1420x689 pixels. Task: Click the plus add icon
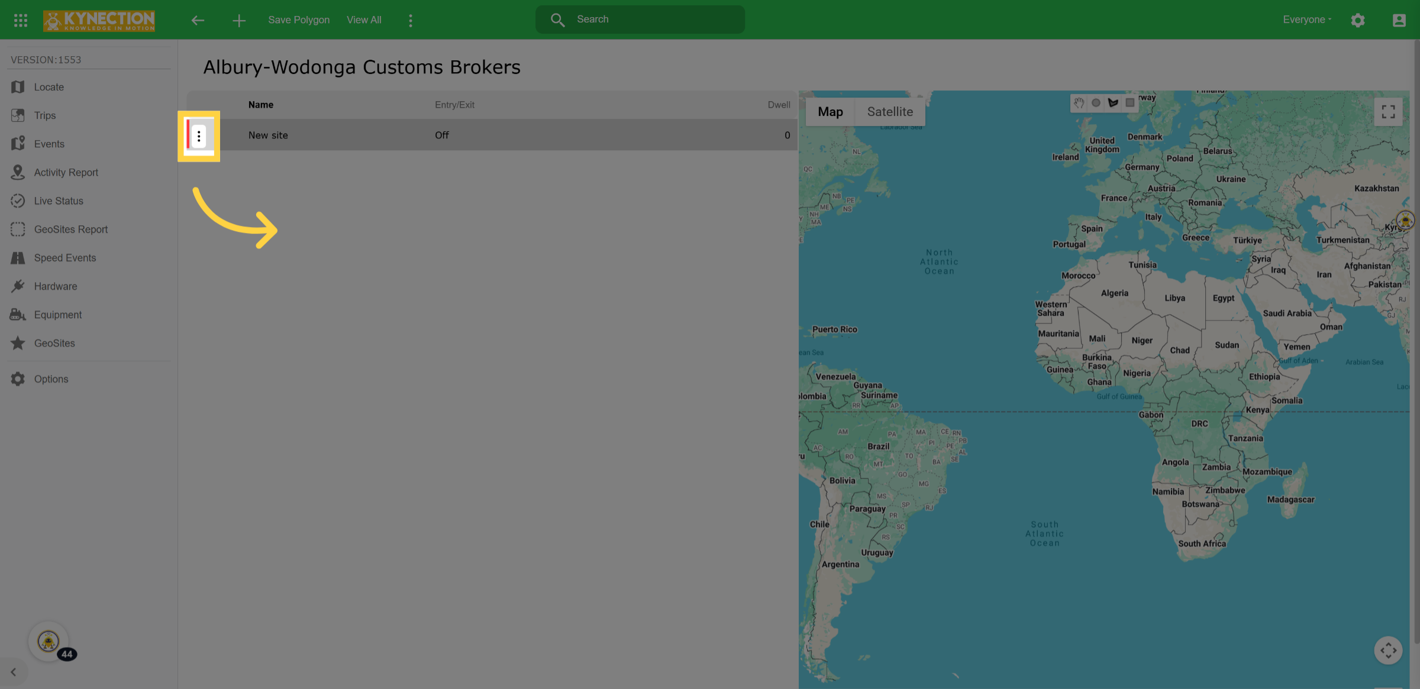(239, 21)
